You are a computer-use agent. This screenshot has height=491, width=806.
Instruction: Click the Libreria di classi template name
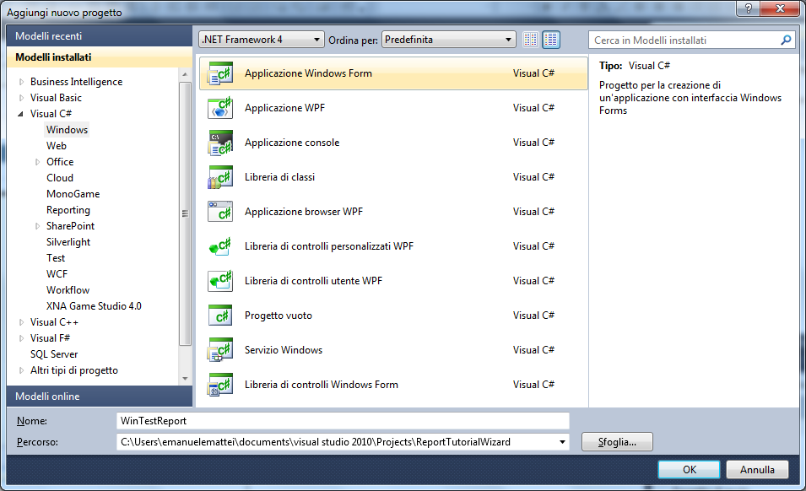279,177
